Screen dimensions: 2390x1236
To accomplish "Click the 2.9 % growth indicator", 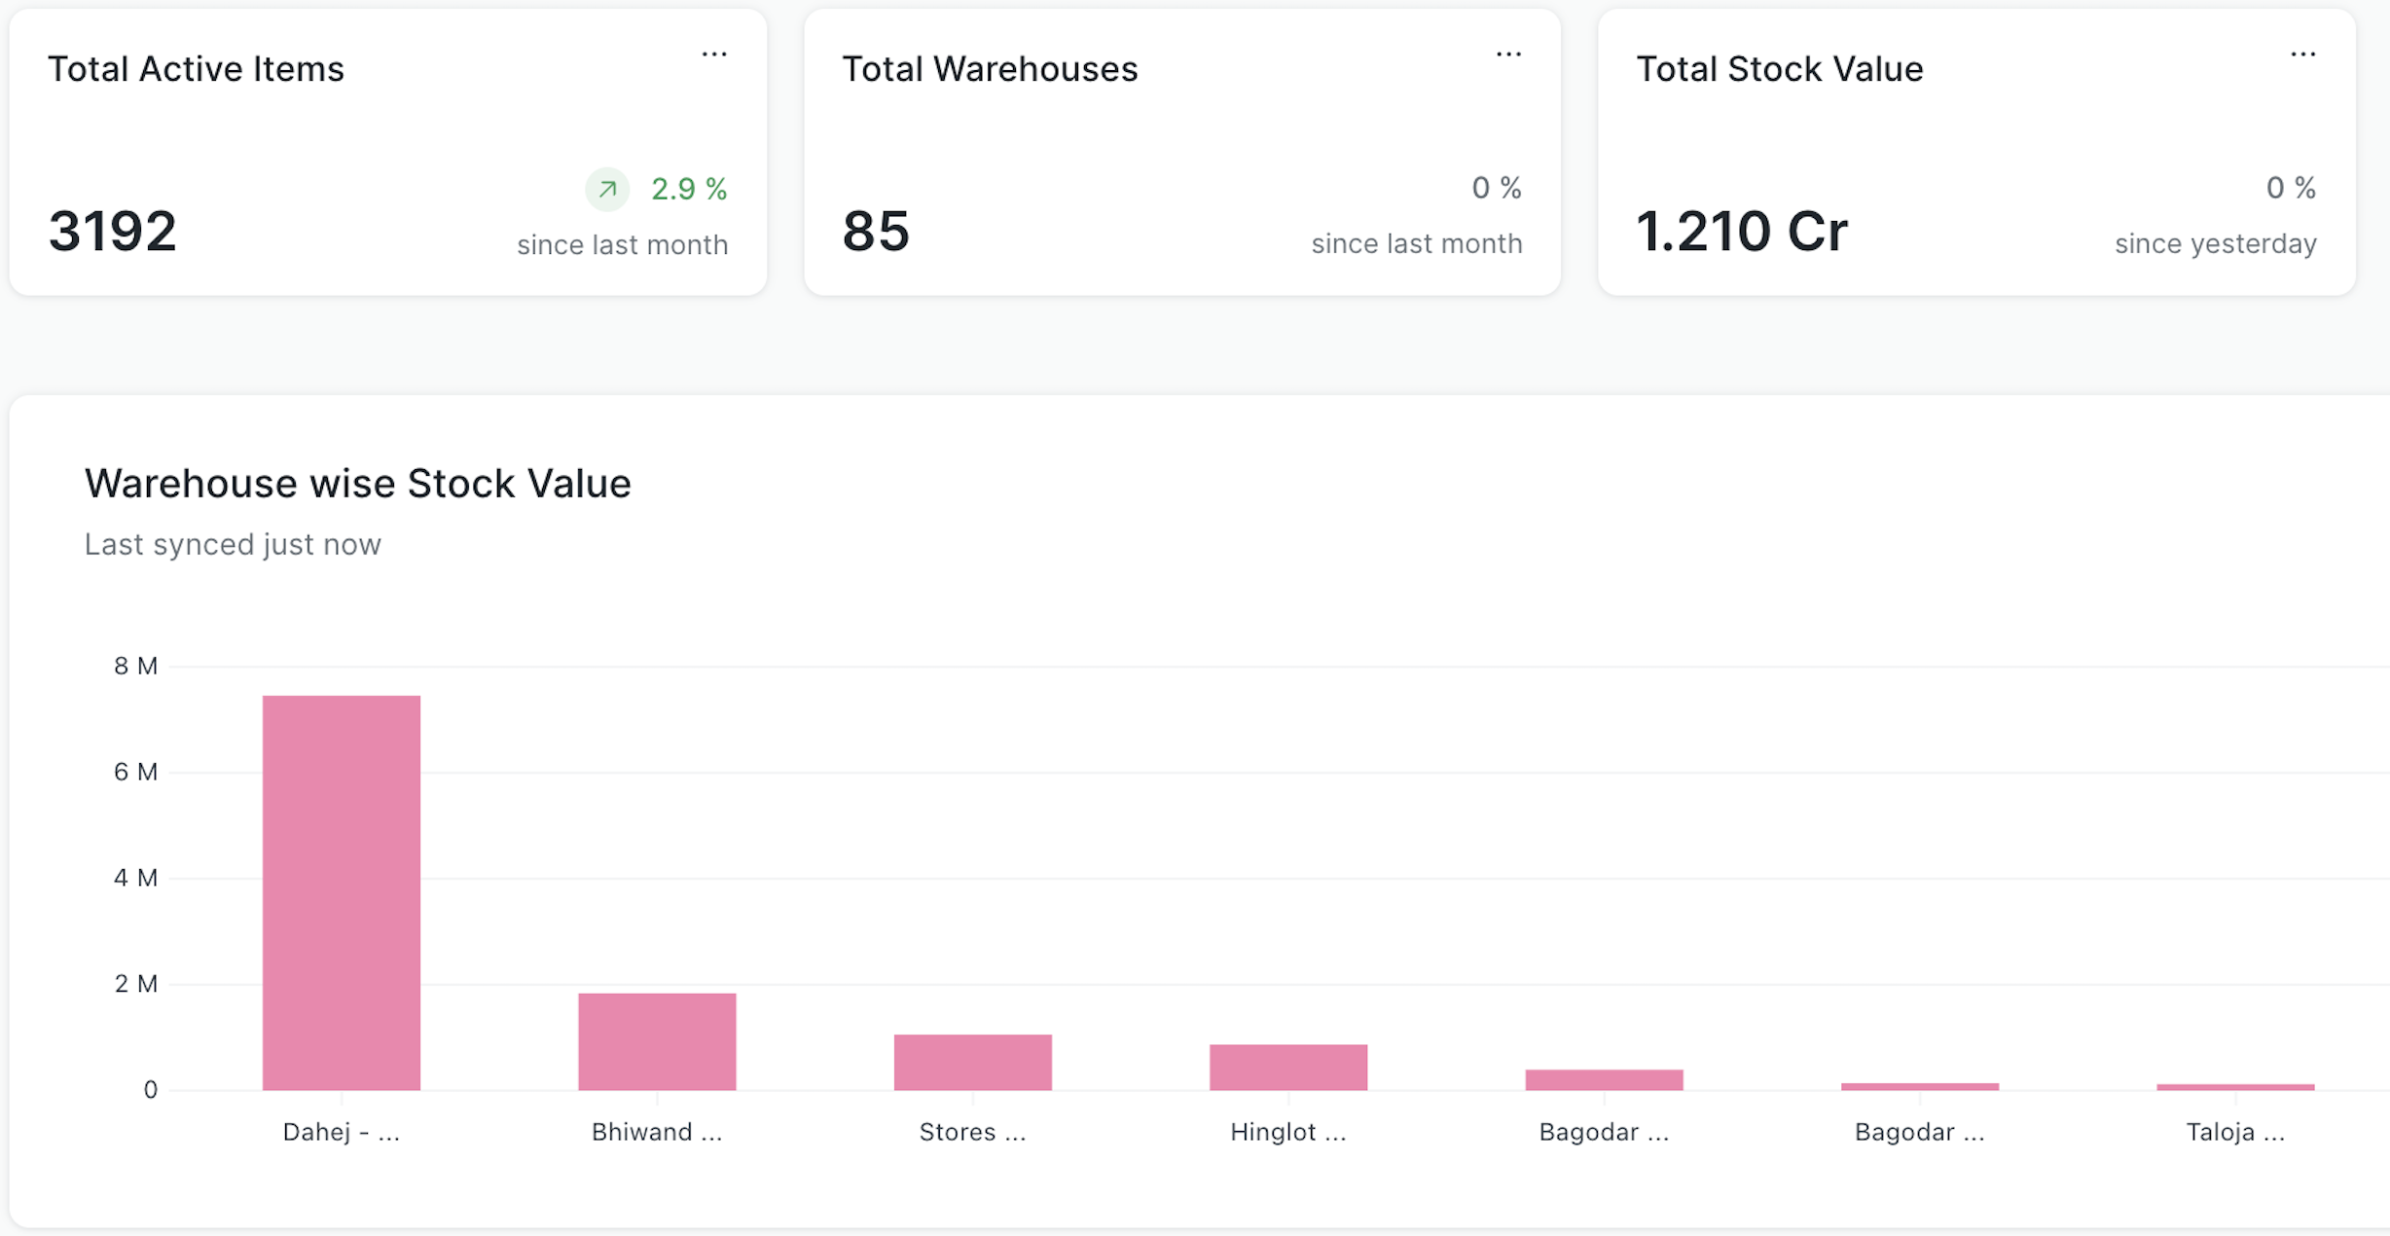I will (x=689, y=189).
